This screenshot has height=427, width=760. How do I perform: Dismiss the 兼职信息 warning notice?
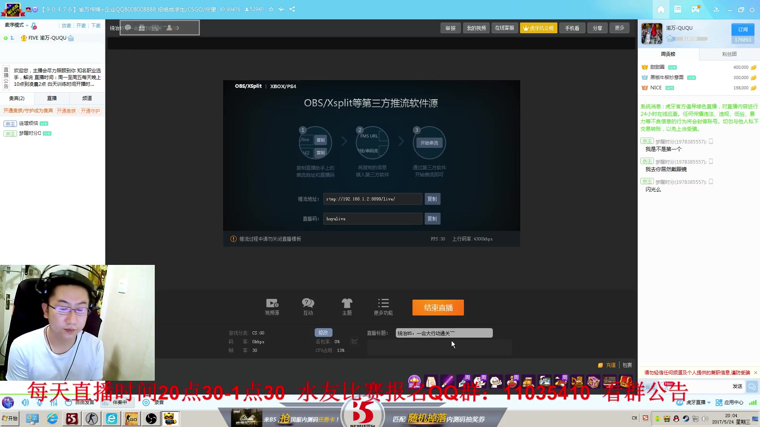pyautogui.click(x=755, y=372)
